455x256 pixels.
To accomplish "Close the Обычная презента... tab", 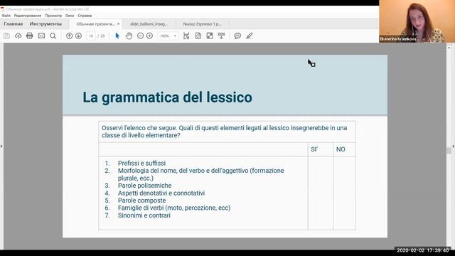I will click(x=119, y=23).
